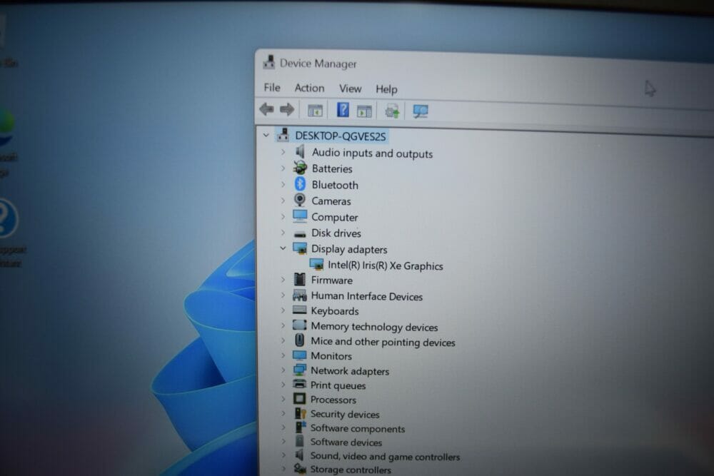Image resolution: width=714 pixels, height=476 pixels.
Task: Open the File menu
Action: click(272, 87)
